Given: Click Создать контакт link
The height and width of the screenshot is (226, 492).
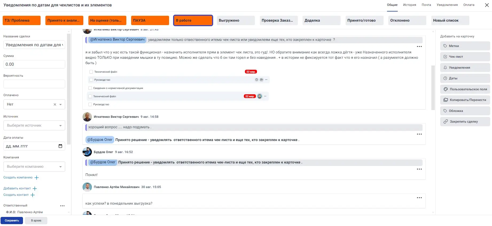Looking at the screenshot, I should pos(16,195).
